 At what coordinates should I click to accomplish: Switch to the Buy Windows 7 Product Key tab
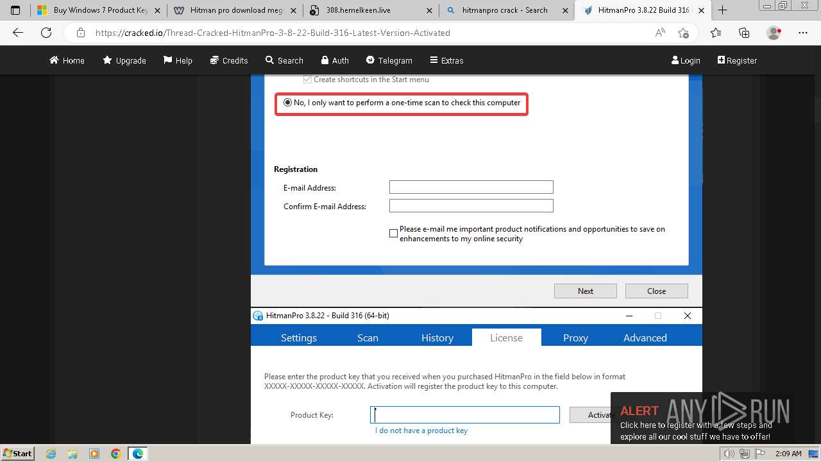pos(99,10)
